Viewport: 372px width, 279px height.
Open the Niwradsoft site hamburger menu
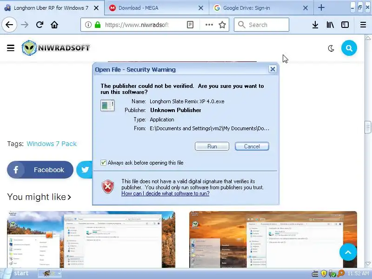pyautogui.click(x=11, y=48)
